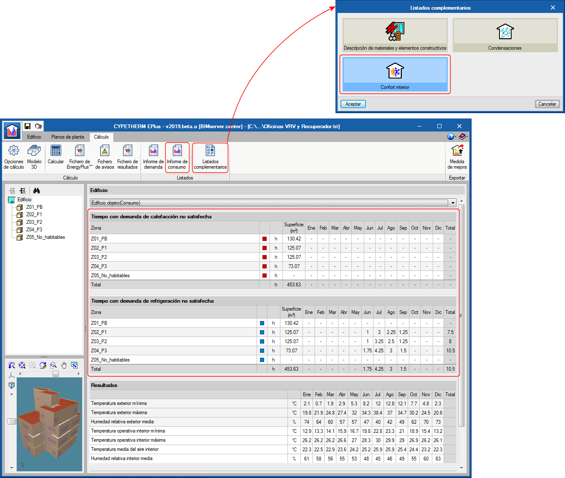Image resolution: width=565 pixels, height=478 pixels.
Task: Click the axes orientation icon in 3D viewer
Action: pyautogui.click(x=12, y=375)
